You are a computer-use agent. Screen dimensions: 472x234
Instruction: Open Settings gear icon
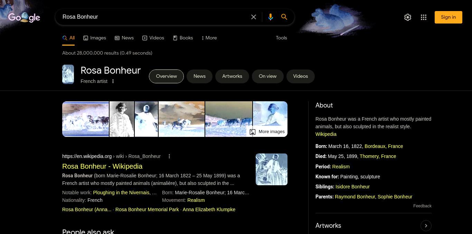pos(408,17)
